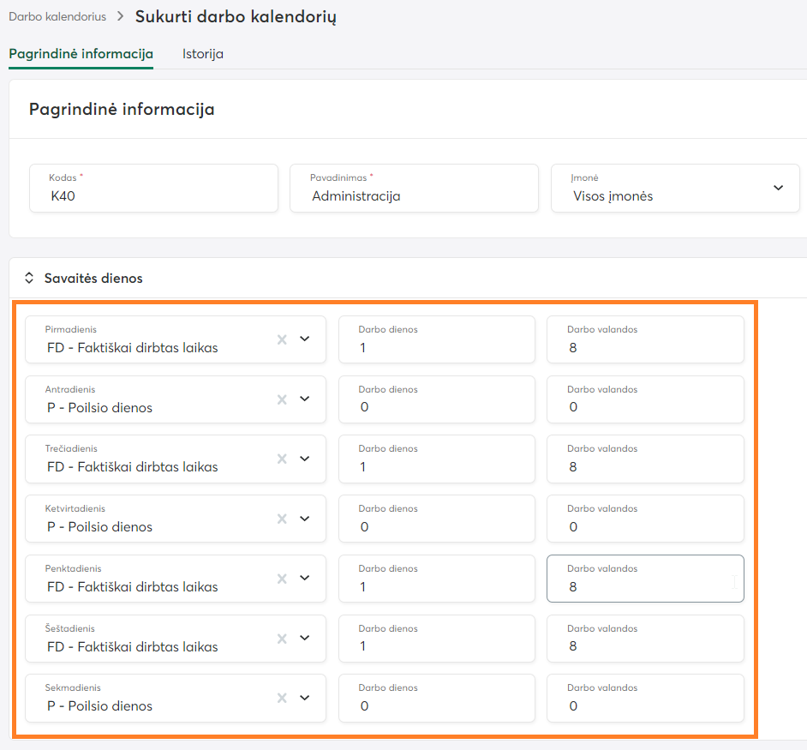Screen dimensions: 807x750
Task: Clear the Antradienis day type selection
Action: tap(282, 399)
